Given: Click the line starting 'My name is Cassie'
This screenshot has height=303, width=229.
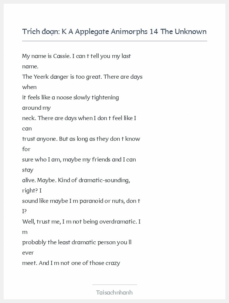Looking at the screenshot, I should click(x=76, y=56).
